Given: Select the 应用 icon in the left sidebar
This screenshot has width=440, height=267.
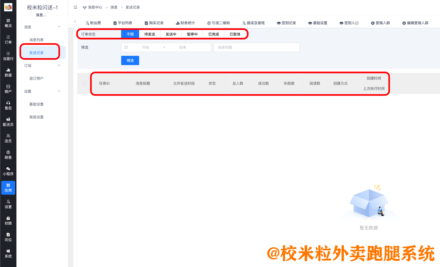Looking at the screenshot, I should point(8,188).
